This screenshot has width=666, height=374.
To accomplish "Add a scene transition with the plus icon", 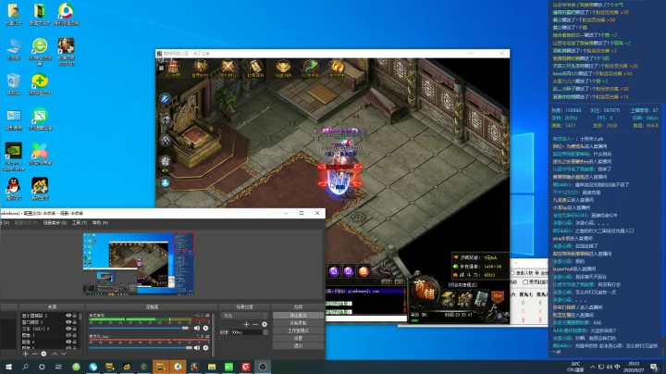I will (x=246, y=324).
